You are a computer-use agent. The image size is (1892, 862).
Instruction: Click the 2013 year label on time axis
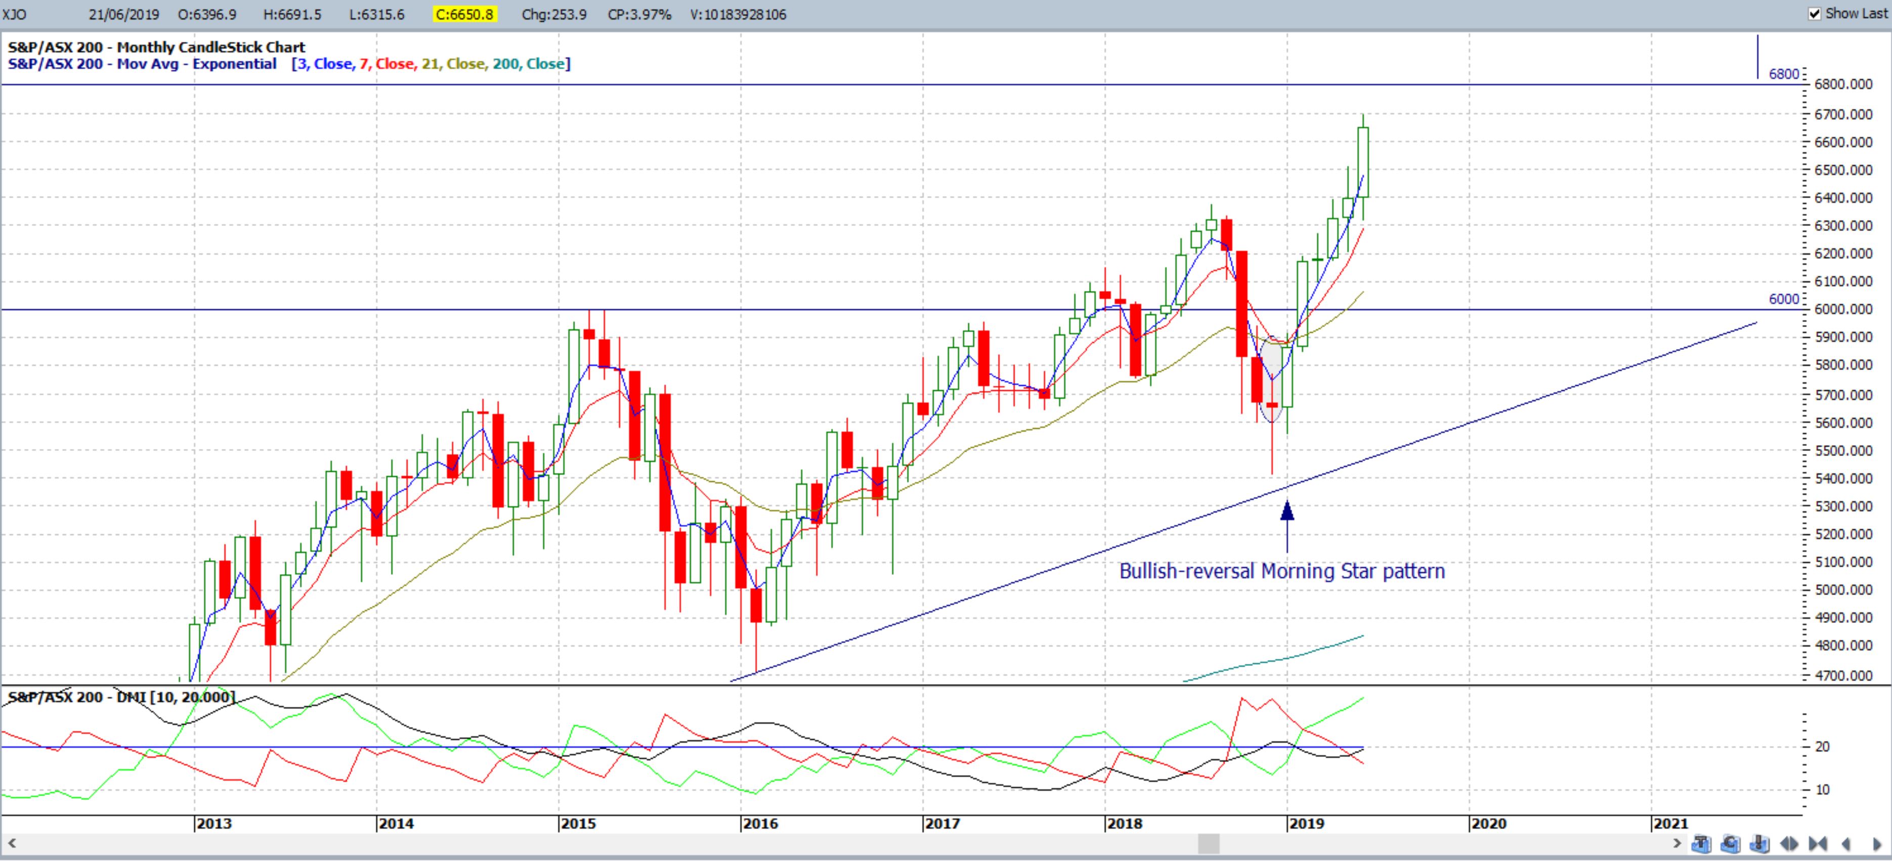coord(213,824)
